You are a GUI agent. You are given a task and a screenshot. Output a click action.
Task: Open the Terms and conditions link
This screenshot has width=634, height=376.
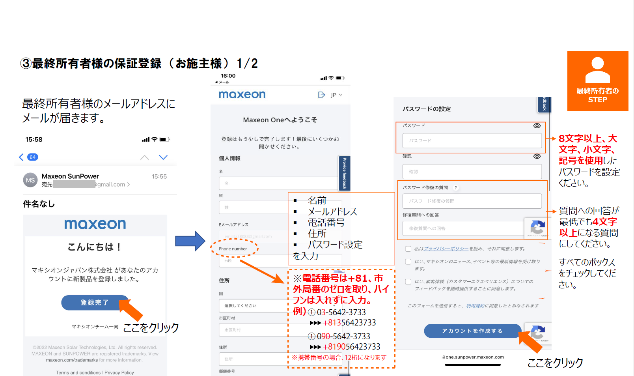[x=78, y=372]
